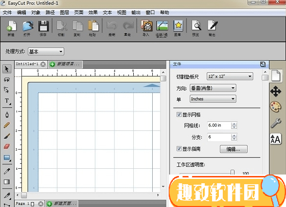The height and width of the screenshot is (207, 286).
Task: Close the Untitled-1 document tab
Action: coord(43,64)
